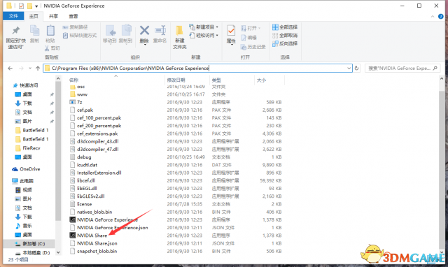Open the blue File tab

13,16
